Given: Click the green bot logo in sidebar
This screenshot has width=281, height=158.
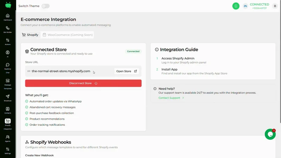Looking at the screenshot, I should 8,5.
